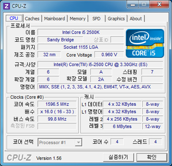Click the Socket 1155 LGA package value

[x=81, y=47]
